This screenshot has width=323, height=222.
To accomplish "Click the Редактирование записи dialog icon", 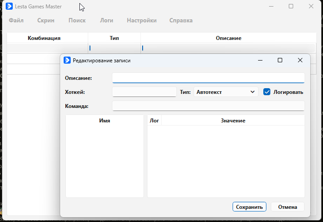I will pyautogui.click(x=67, y=61).
